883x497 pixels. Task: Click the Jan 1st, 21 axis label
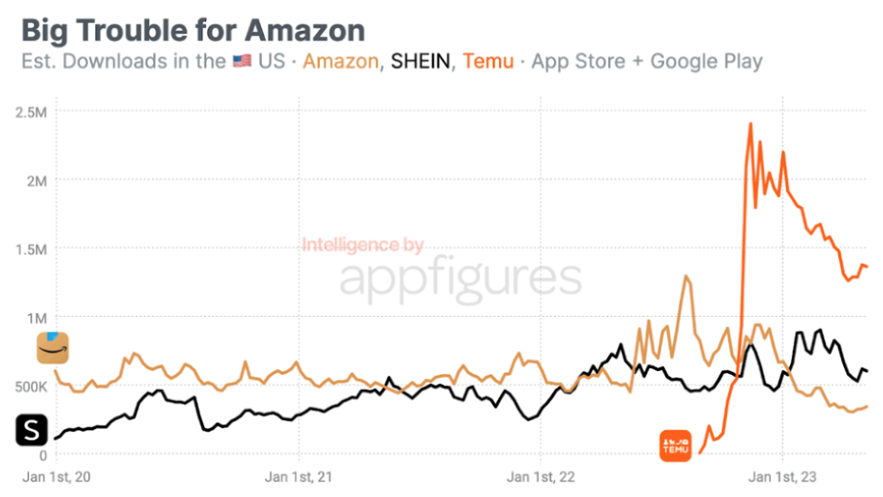point(298,476)
